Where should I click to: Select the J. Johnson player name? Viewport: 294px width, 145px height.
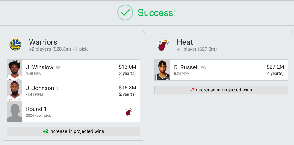coord(40,88)
